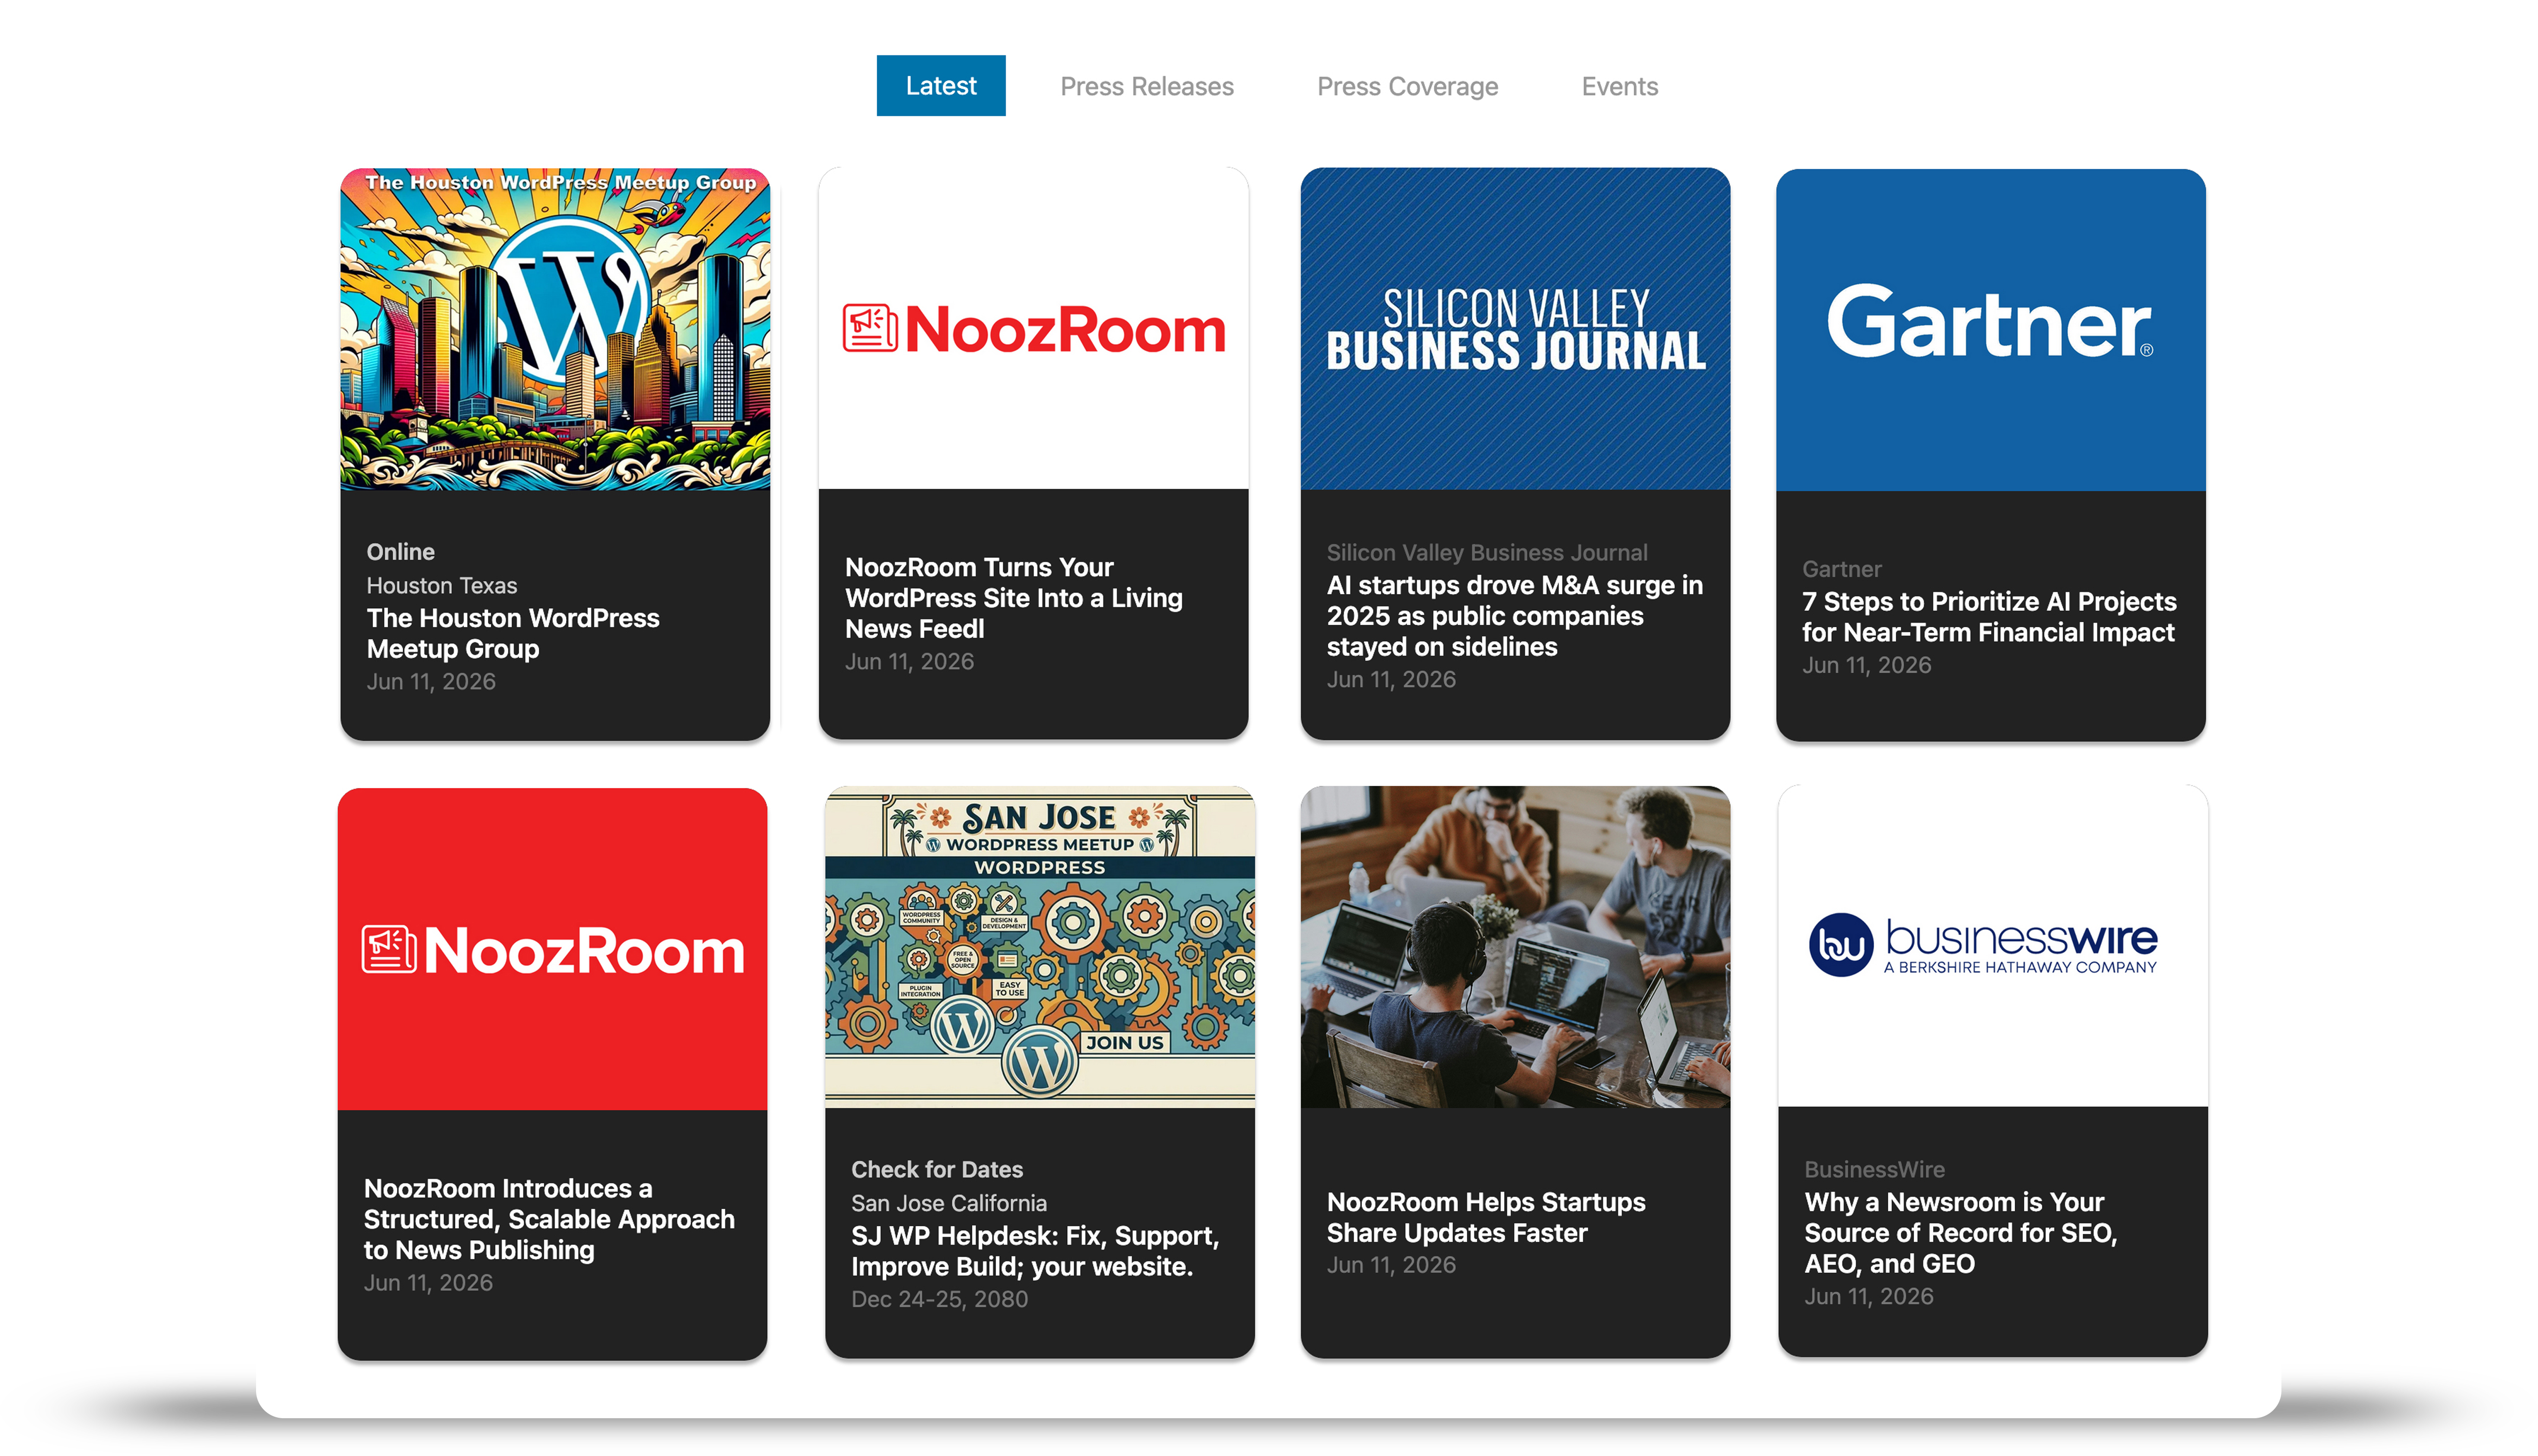Open 'NoozRoom Introduces a Structured, Scalable Approach' headline
Screen dimensions: 2538x1456
[x=548, y=1219]
